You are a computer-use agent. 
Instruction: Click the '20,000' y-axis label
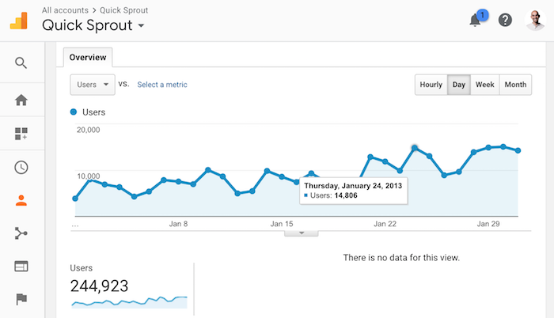coord(89,130)
